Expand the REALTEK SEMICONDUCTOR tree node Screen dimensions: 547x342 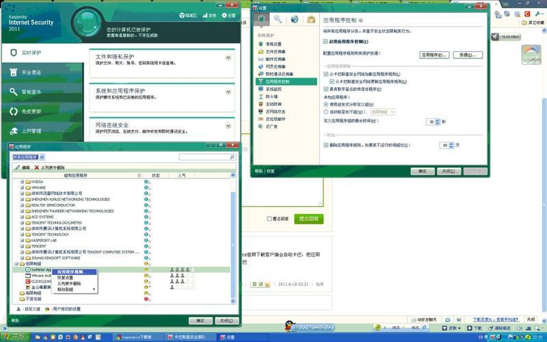(22, 205)
